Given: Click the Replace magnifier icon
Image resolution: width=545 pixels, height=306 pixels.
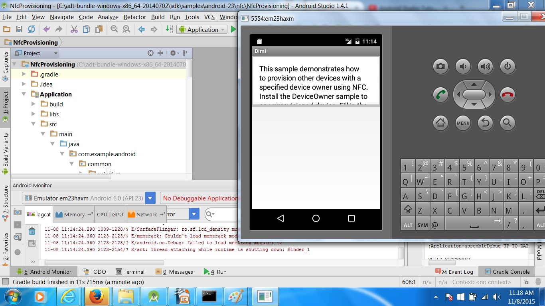Looking at the screenshot, I should (x=126, y=29).
